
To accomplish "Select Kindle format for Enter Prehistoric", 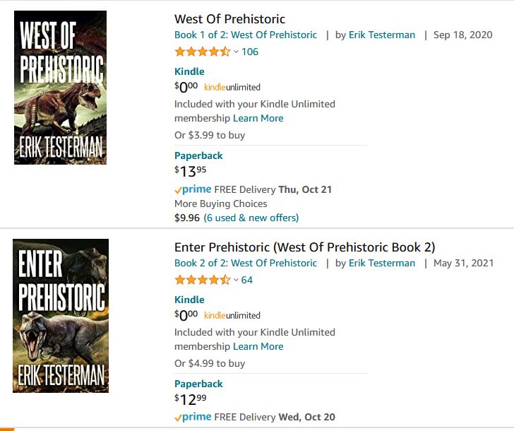I will tap(189, 300).
